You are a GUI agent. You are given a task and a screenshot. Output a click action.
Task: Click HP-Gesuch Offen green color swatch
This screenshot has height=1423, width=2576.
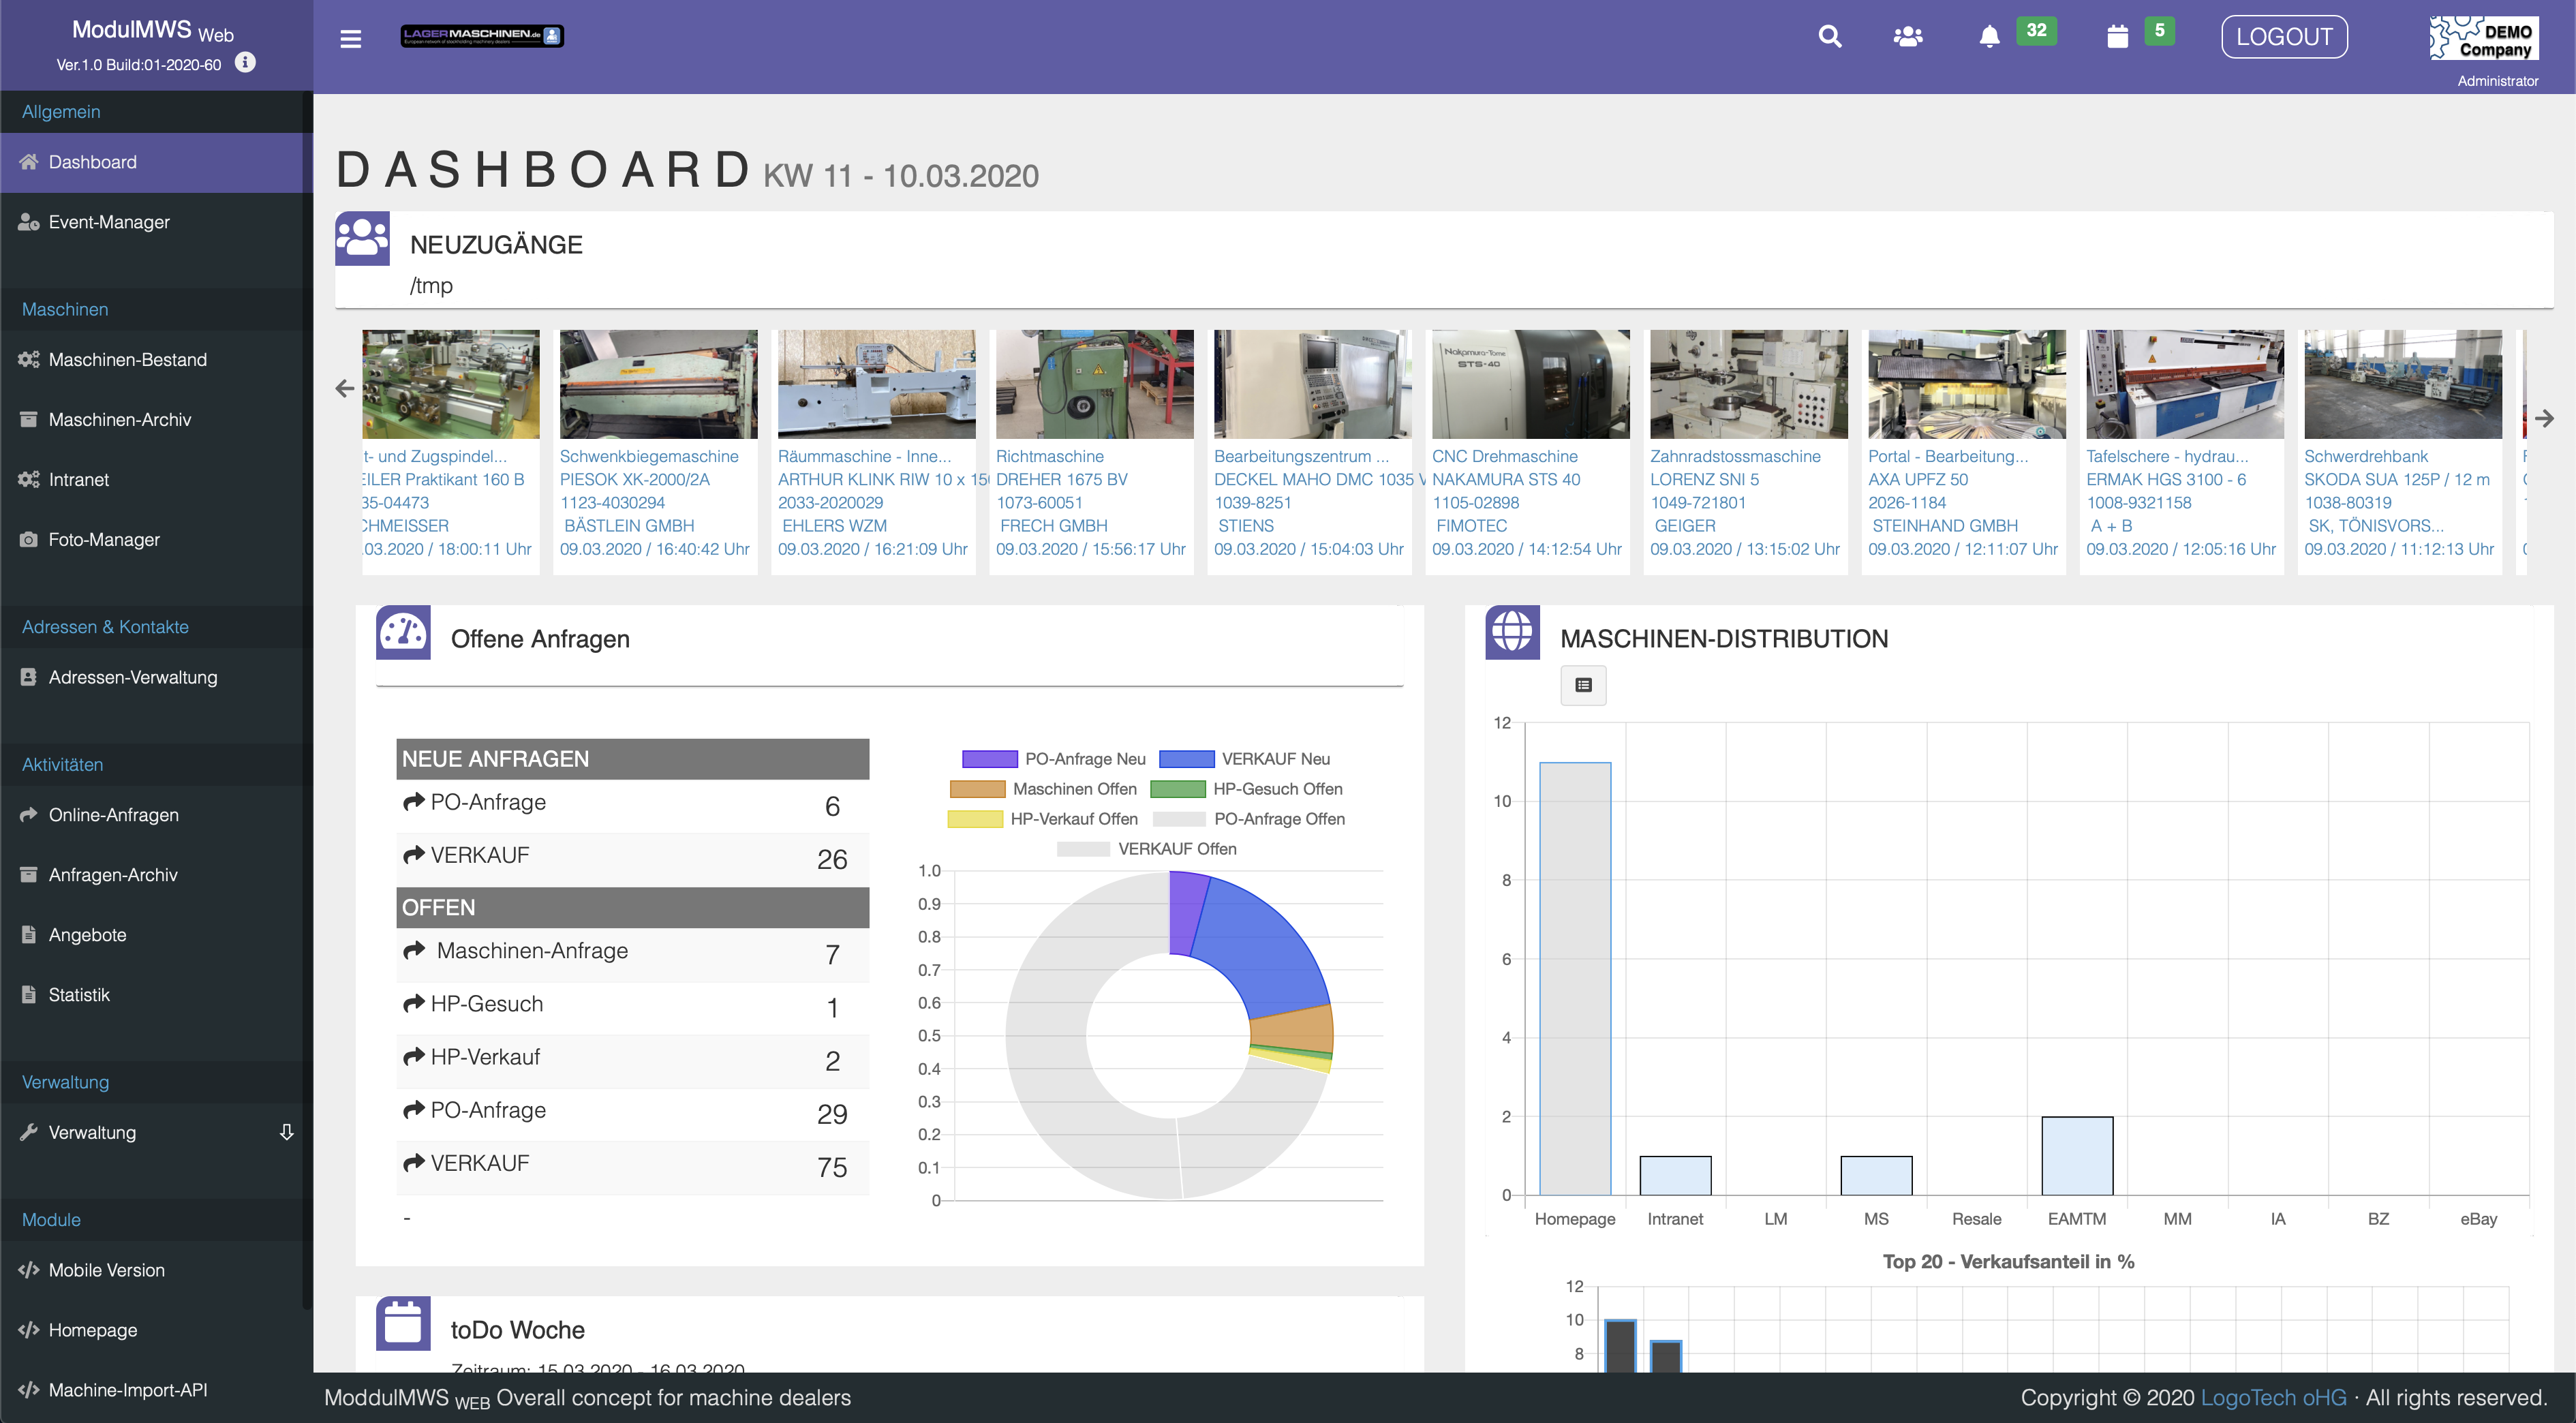(x=1178, y=789)
